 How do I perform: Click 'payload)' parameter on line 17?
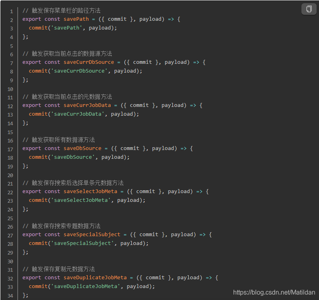(x=164, y=148)
